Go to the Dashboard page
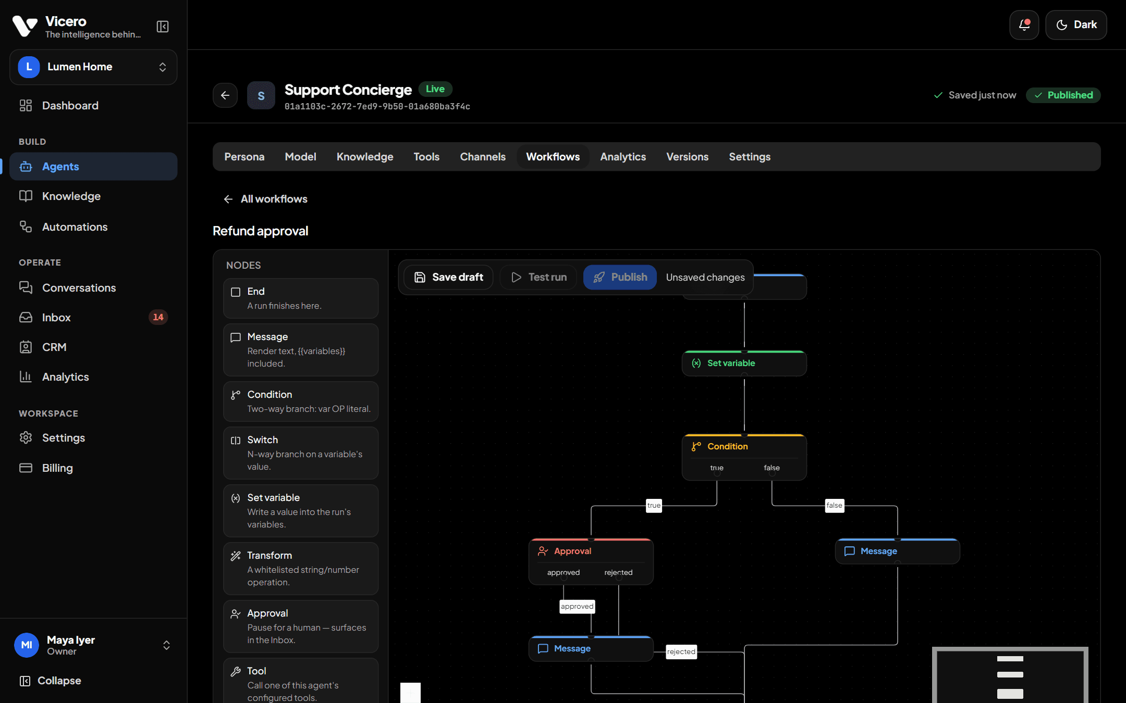This screenshot has width=1126, height=703. click(x=93, y=106)
